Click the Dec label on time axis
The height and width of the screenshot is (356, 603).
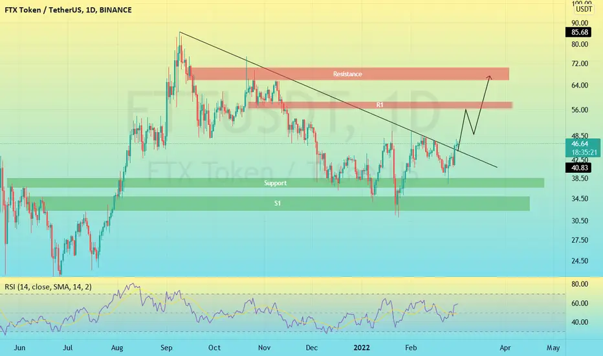pyautogui.click(x=311, y=348)
